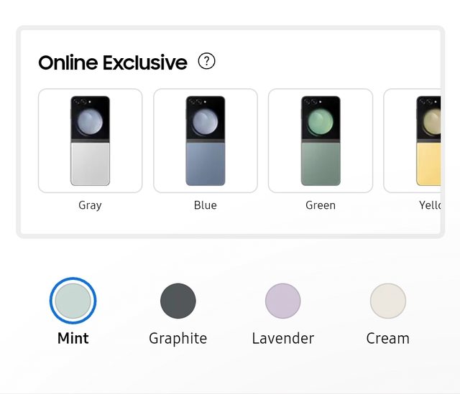Click the Cream text label
Viewport: 460px width, 394px height.
pos(387,338)
